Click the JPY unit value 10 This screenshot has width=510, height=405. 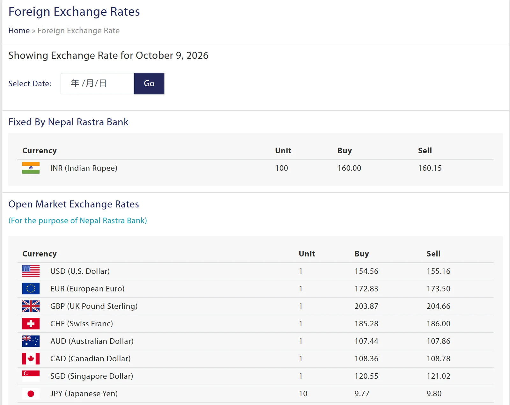(303, 394)
